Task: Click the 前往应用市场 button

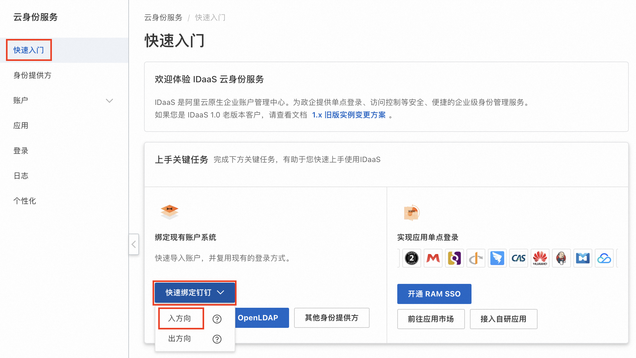Action: pos(431,319)
